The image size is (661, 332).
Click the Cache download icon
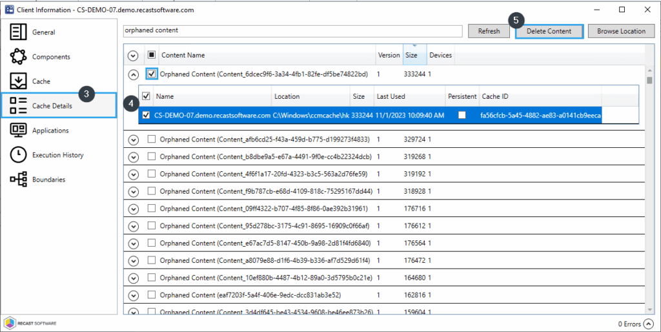19,81
